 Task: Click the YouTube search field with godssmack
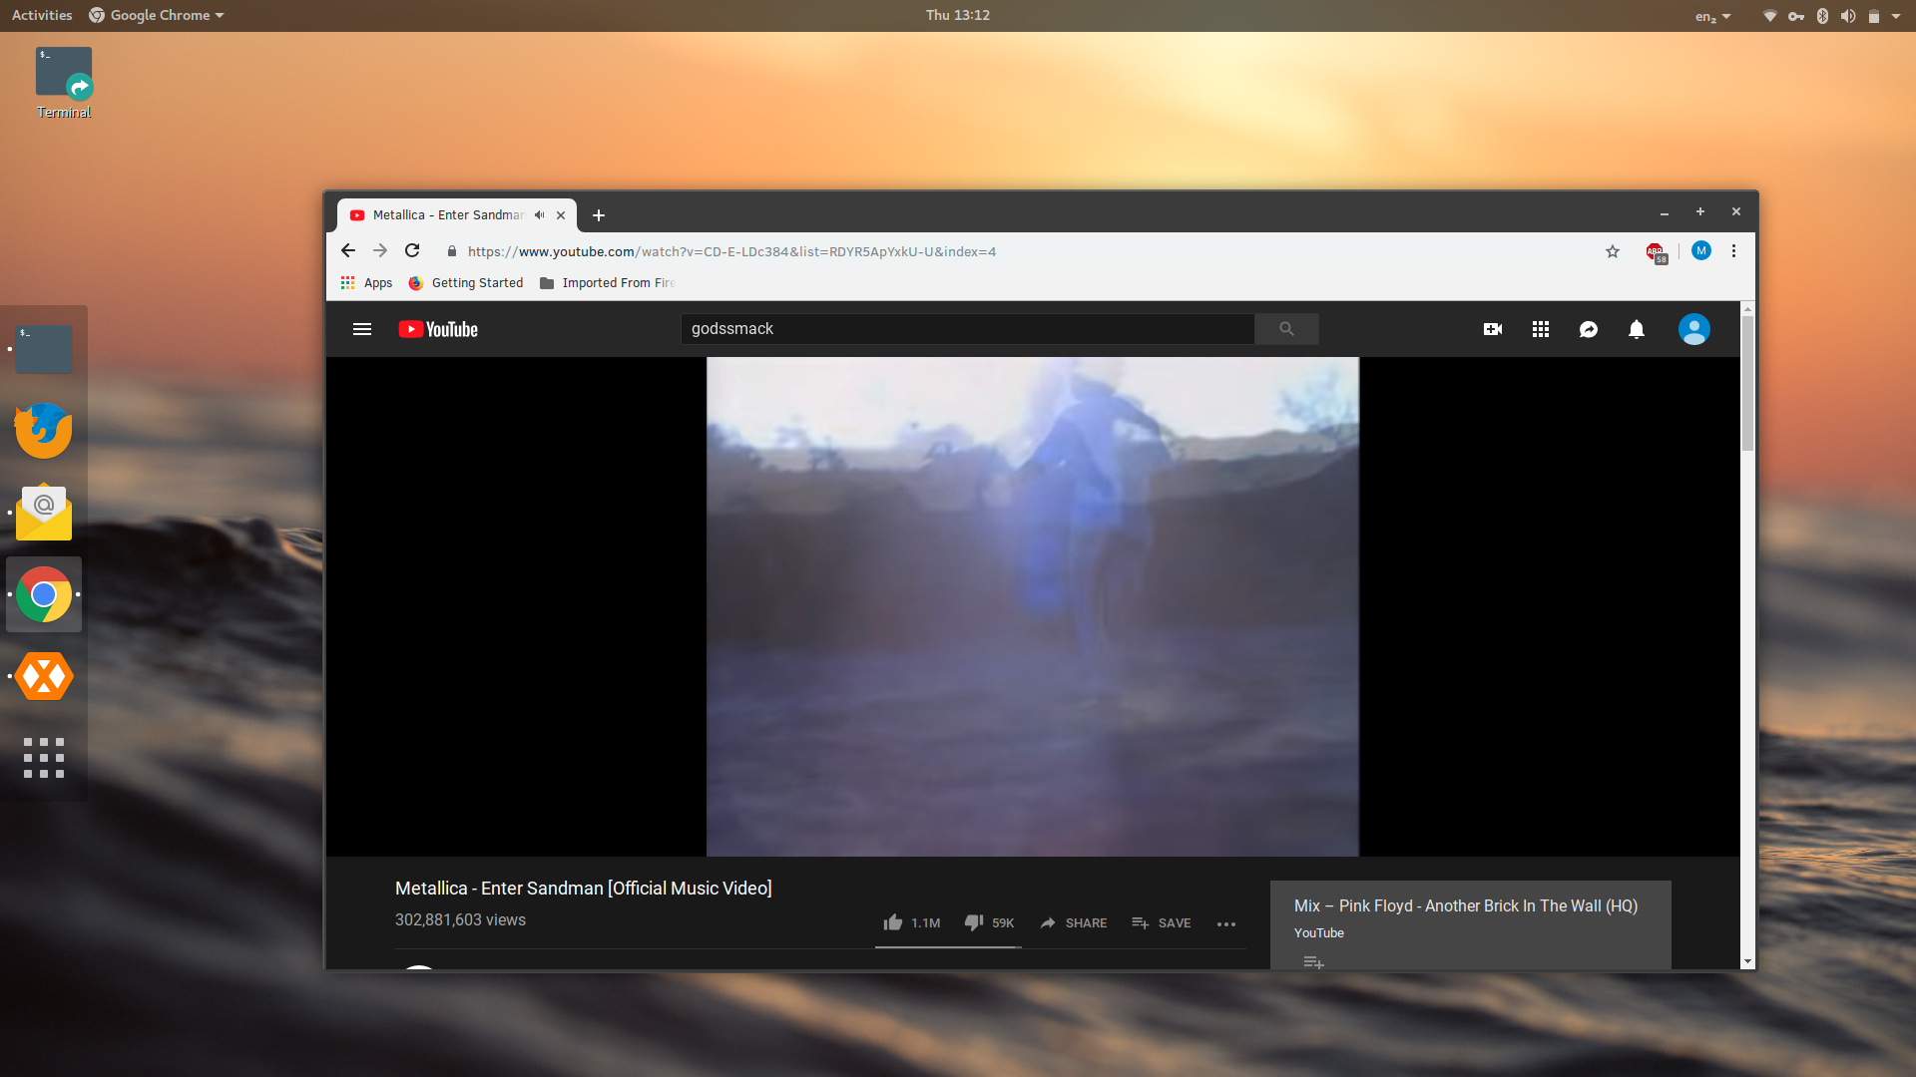click(x=967, y=329)
